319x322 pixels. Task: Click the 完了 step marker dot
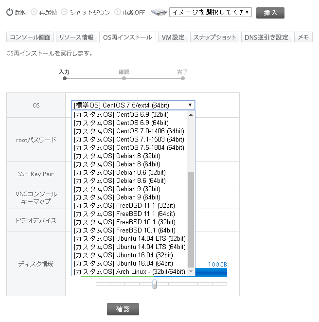pyautogui.click(x=183, y=78)
